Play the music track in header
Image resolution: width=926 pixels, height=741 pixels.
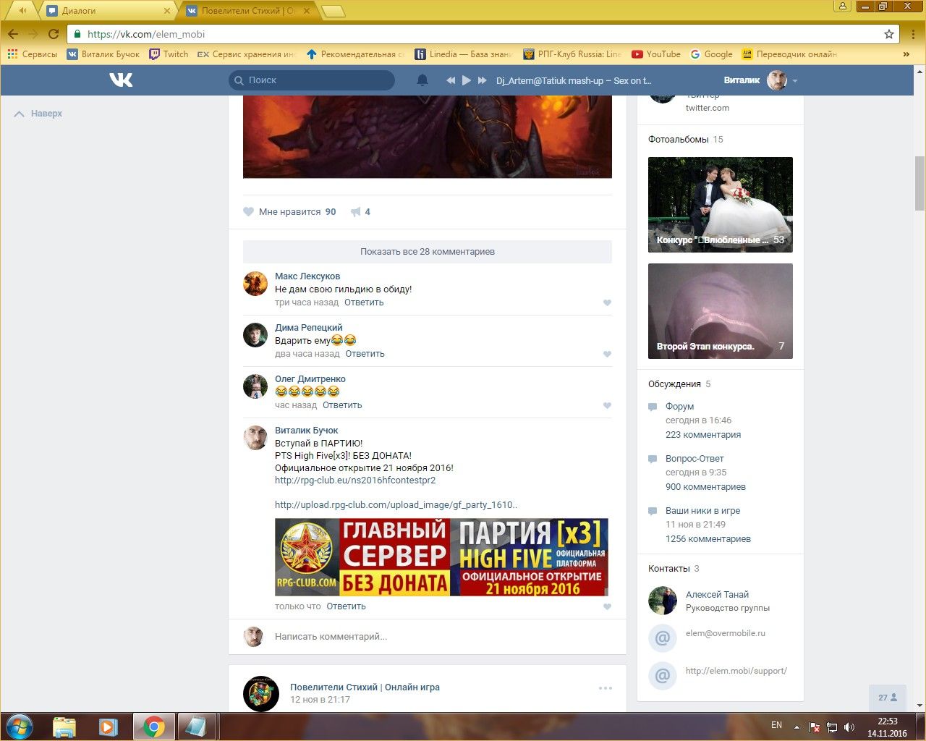point(467,80)
